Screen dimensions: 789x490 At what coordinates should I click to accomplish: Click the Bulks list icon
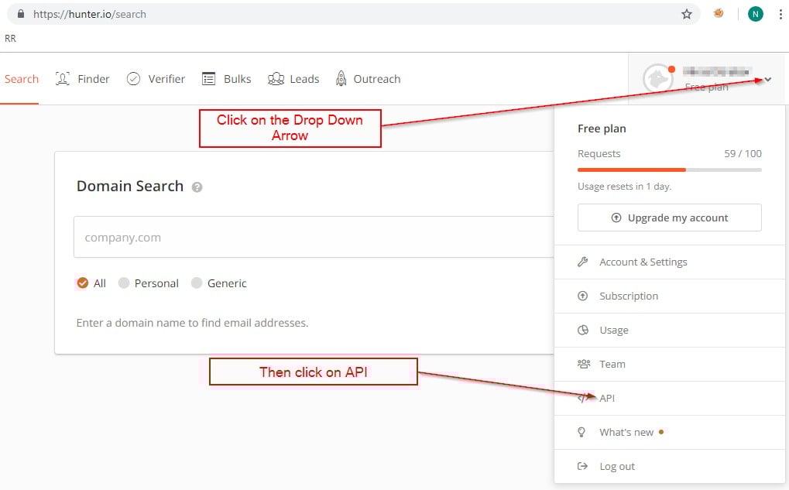(x=208, y=79)
